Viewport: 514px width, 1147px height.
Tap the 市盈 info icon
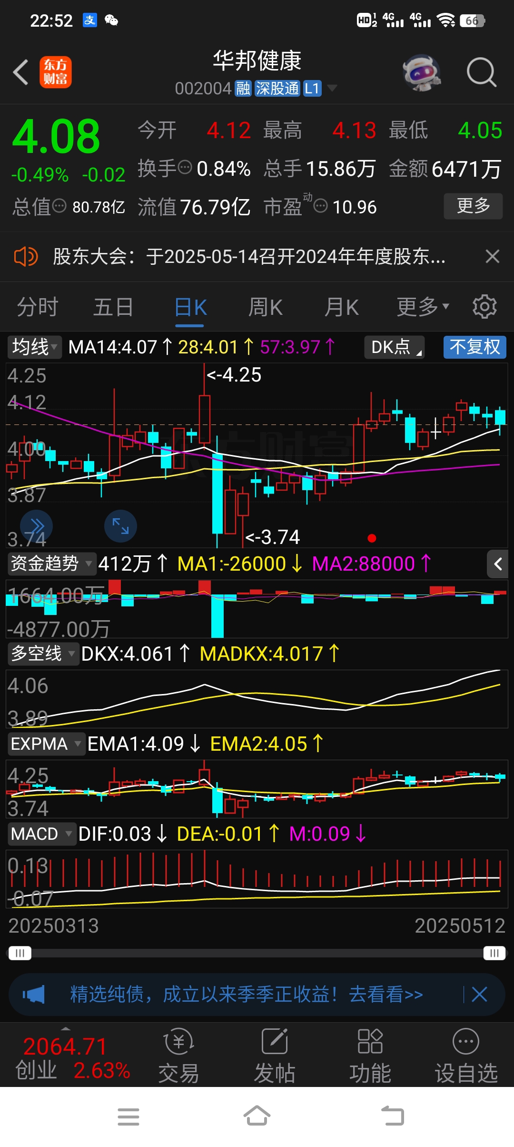coord(321,206)
